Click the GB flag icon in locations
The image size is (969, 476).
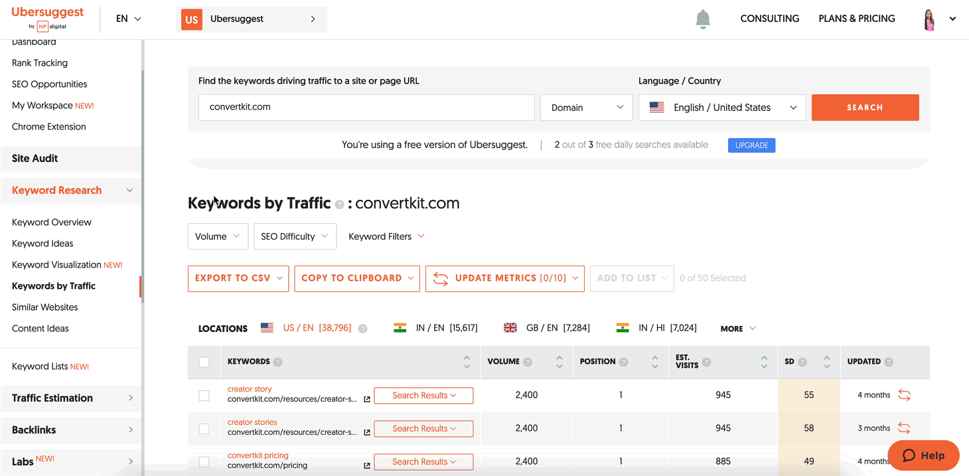510,328
